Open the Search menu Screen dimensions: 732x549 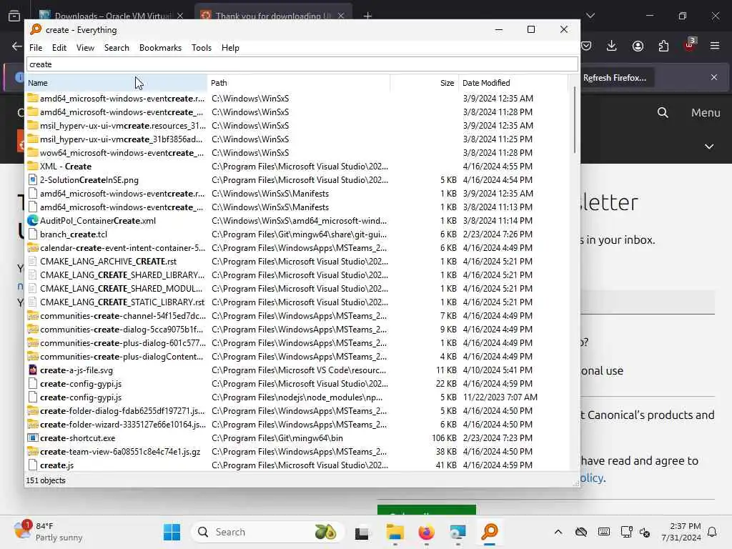point(117,48)
